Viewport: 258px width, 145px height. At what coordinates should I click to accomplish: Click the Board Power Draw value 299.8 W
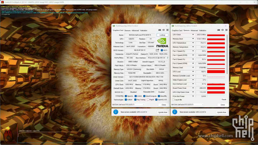click(201, 88)
